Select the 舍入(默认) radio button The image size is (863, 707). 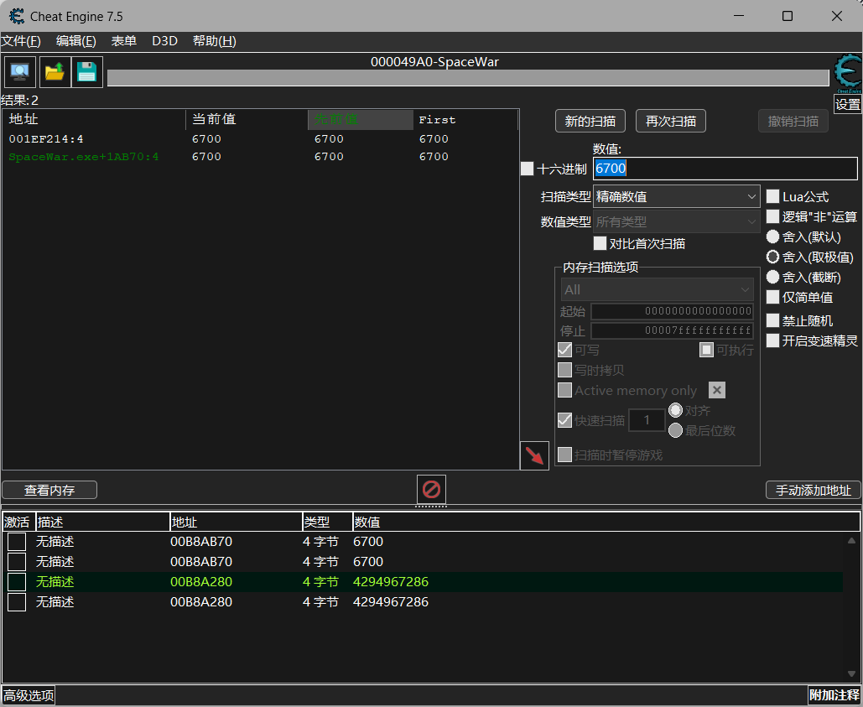tap(772, 237)
